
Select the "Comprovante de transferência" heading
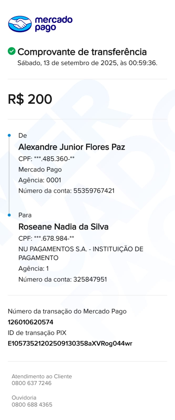(x=82, y=52)
